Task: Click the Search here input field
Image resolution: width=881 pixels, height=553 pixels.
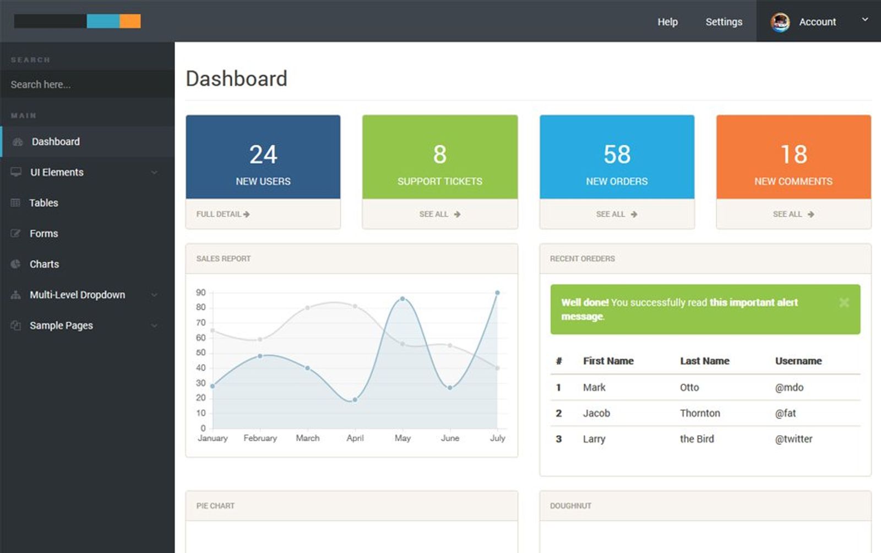Action: tap(88, 84)
